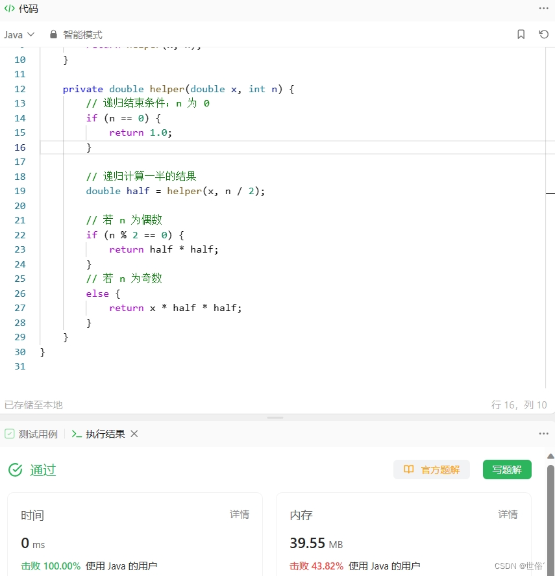The height and width of the screenshot is (576, 555).
Task: Open the editor's more options menu
Action: [x=543, y=8]
